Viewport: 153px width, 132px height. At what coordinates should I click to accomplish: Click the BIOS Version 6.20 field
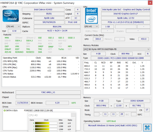point(57,103)
